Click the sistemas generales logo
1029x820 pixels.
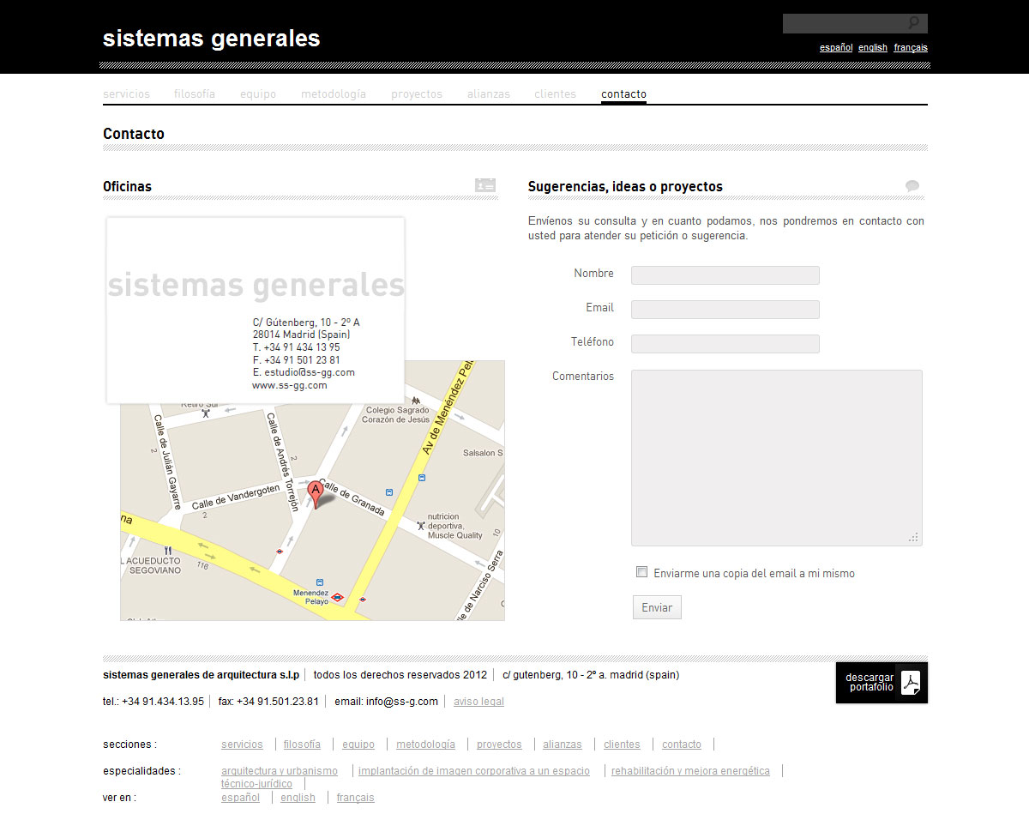click(211, 38)
